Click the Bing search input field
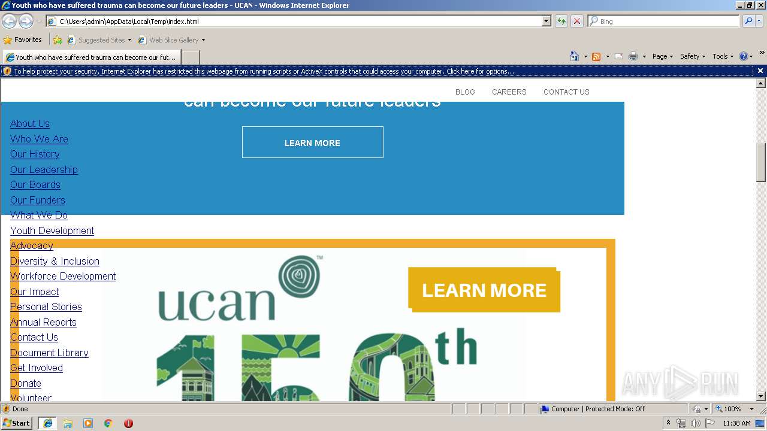Image resolution: width=767 pixels, height=431 pixels. (x=663, y=21)
